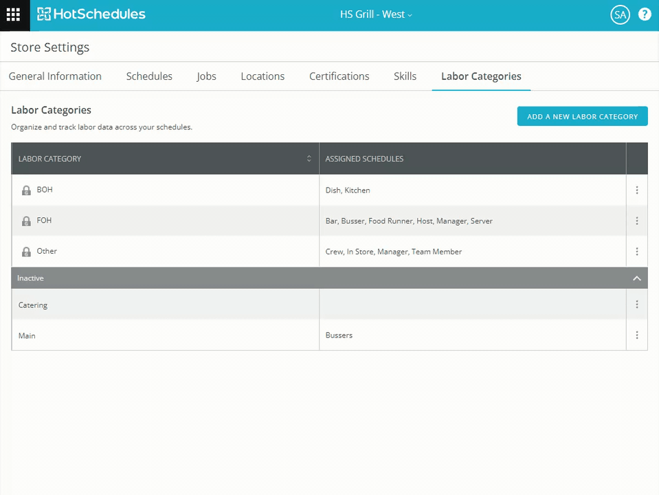The height and width of the screenshot is (495, 659).
Task: Open the three-dot menu for Catering row
Action: coord(637,304)
